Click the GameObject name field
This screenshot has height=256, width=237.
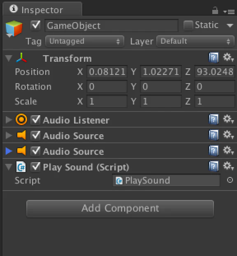click(x=112, y=26)
